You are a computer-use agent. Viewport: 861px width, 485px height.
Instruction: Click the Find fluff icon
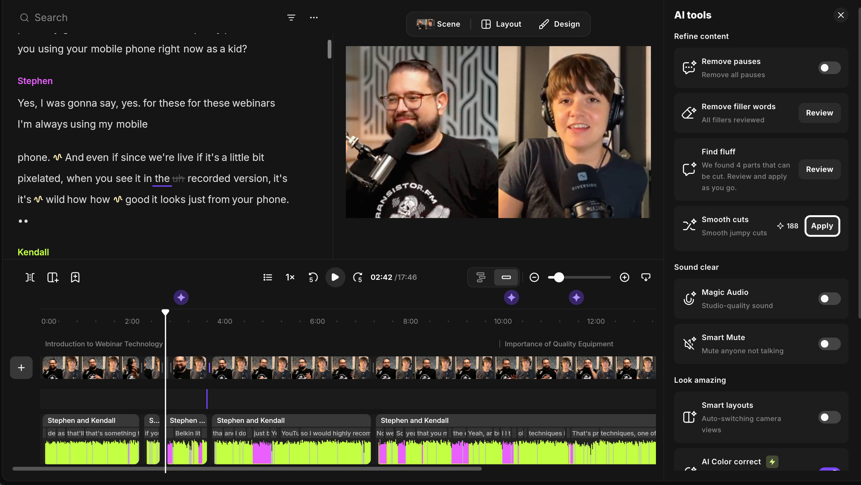689,169
